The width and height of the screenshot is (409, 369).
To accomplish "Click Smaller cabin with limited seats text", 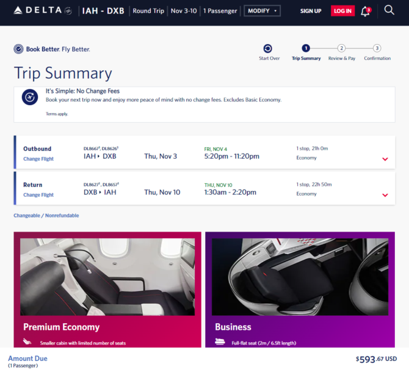I will click(x=82, y=343).
